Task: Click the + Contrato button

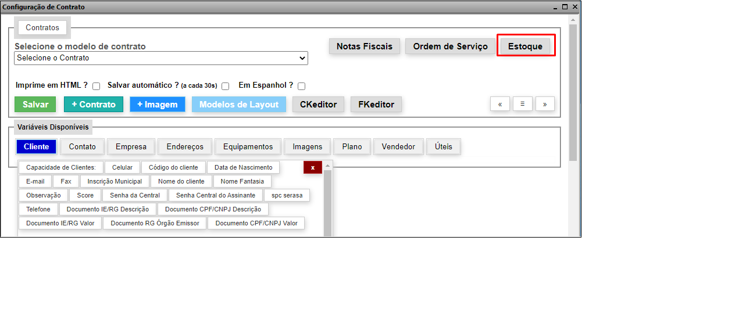Action: [94, 105]
